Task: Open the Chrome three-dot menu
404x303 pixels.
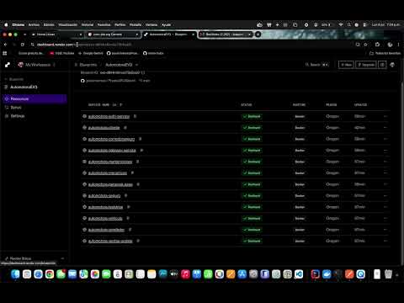Action: tap(398, 45)
